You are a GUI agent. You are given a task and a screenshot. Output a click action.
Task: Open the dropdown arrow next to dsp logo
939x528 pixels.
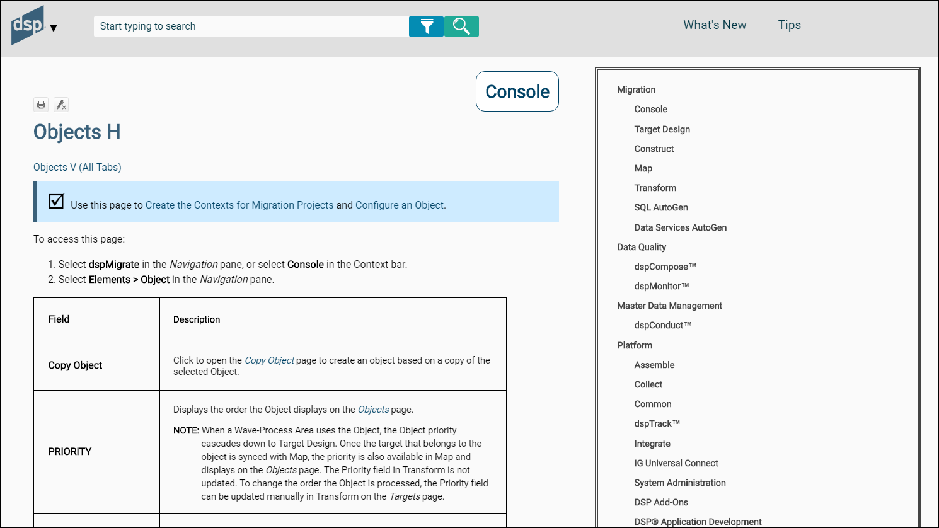[54, 28]
